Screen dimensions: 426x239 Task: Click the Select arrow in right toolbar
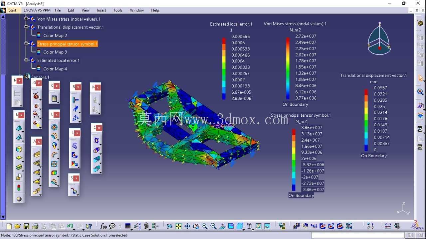click(x=420, y=78)
